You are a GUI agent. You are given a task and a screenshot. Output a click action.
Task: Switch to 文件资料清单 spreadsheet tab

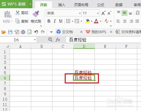coord(128,32)
